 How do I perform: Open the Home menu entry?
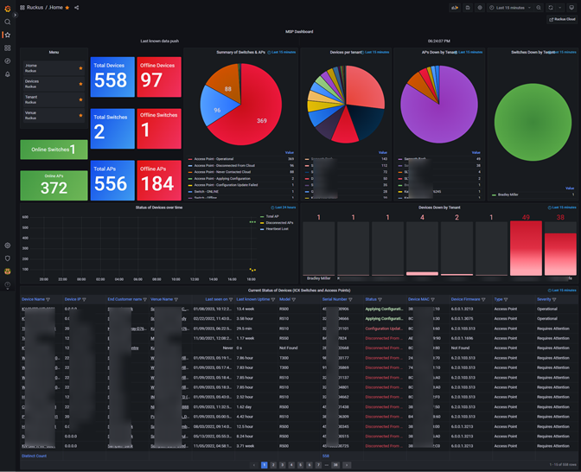click(54, 67)
